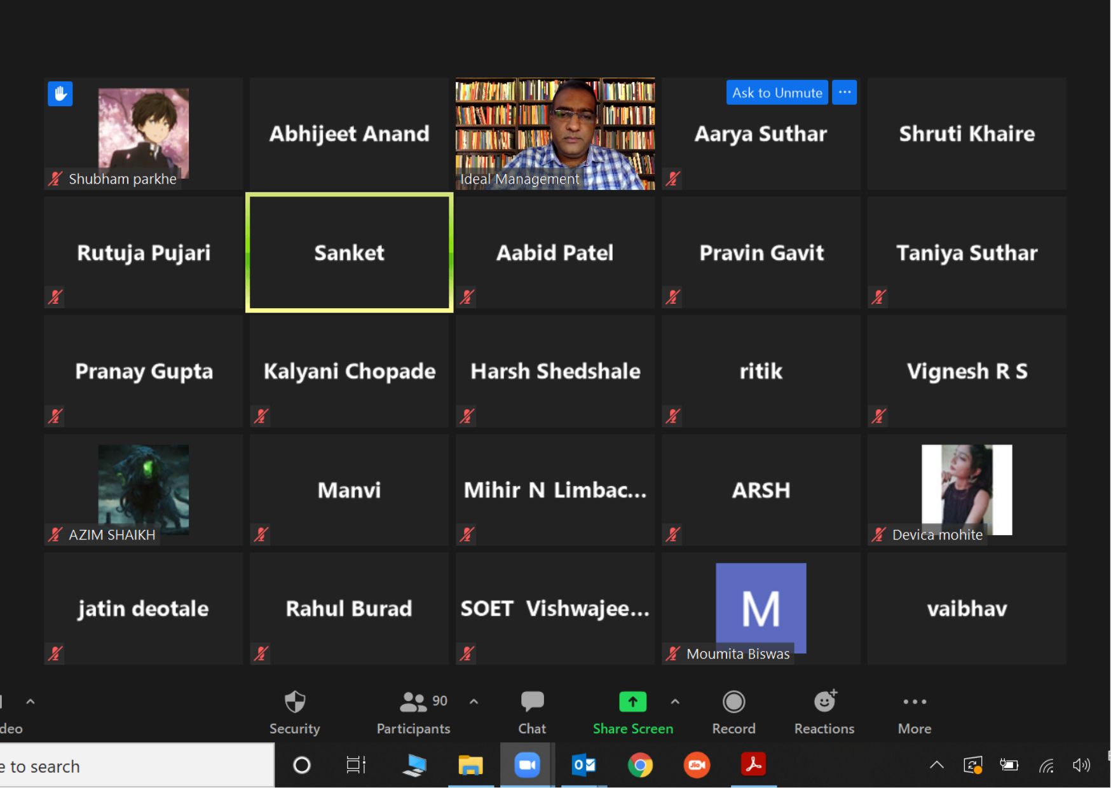Open the volume control in system tray

point(1081,765)
